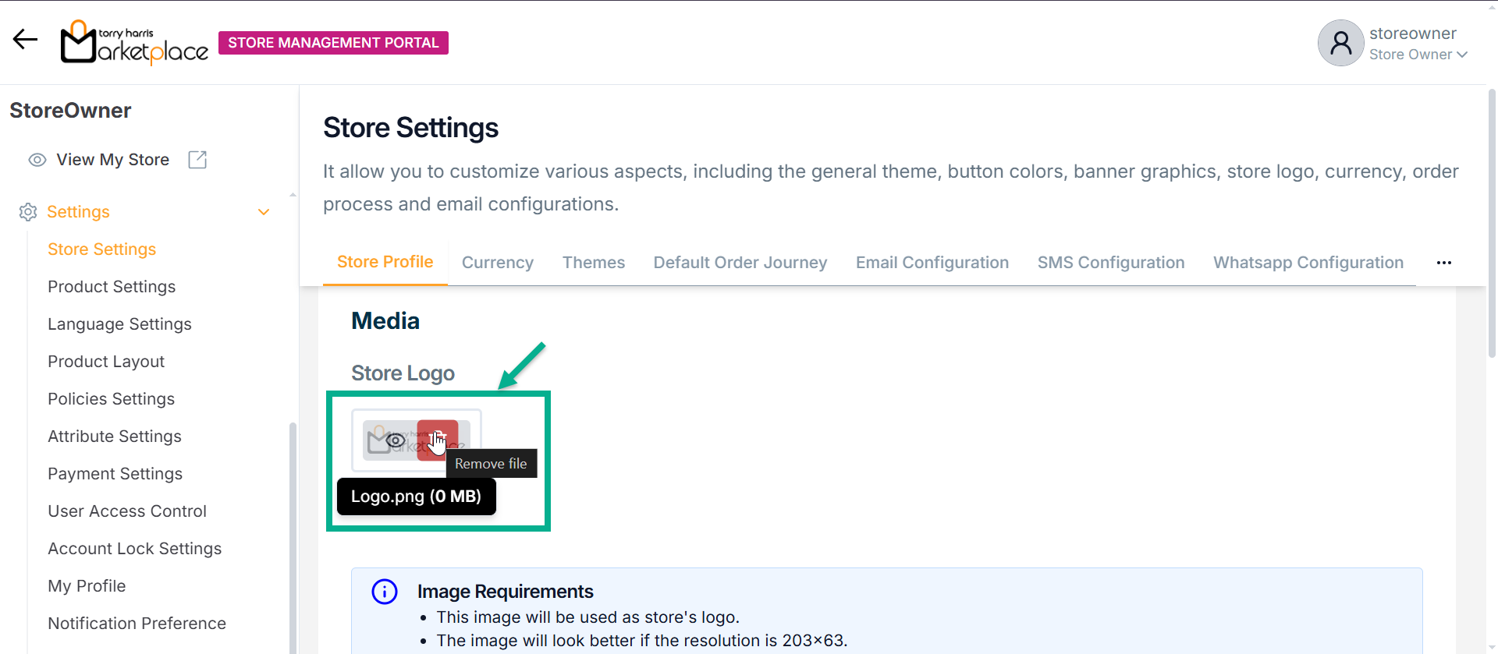This screenshot has height=654, width=1498.
Task: Click the storeowner profile avatar
Action: click(1340, 43)
